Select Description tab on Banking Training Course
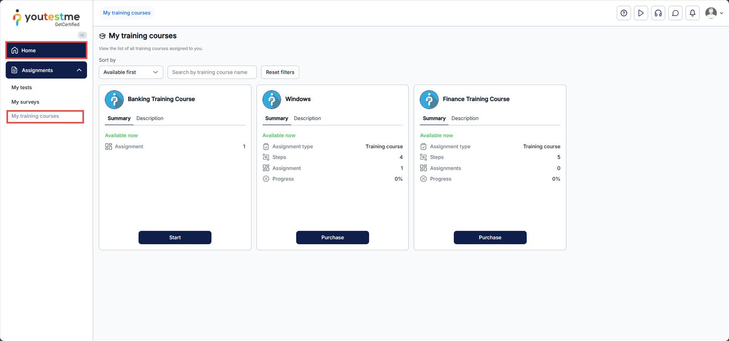The height and width of the screenshot is (341, 729). [149, 118]
